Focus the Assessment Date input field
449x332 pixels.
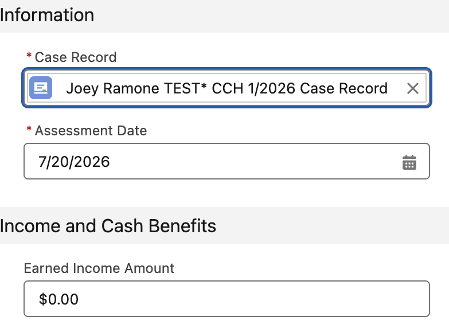(227, 161)
